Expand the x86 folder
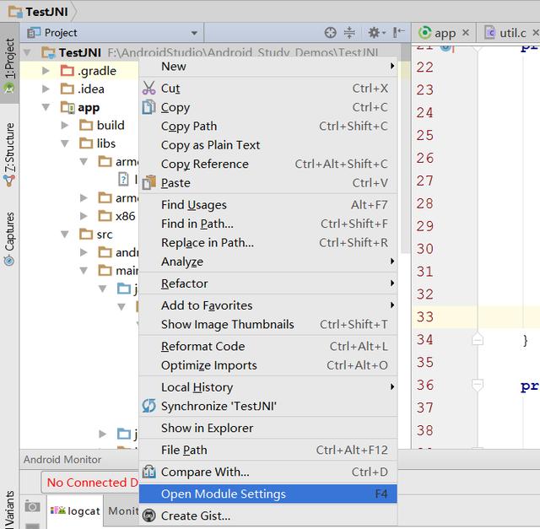Viewport: 540px width, 529px height. click(x=84, y=216)
